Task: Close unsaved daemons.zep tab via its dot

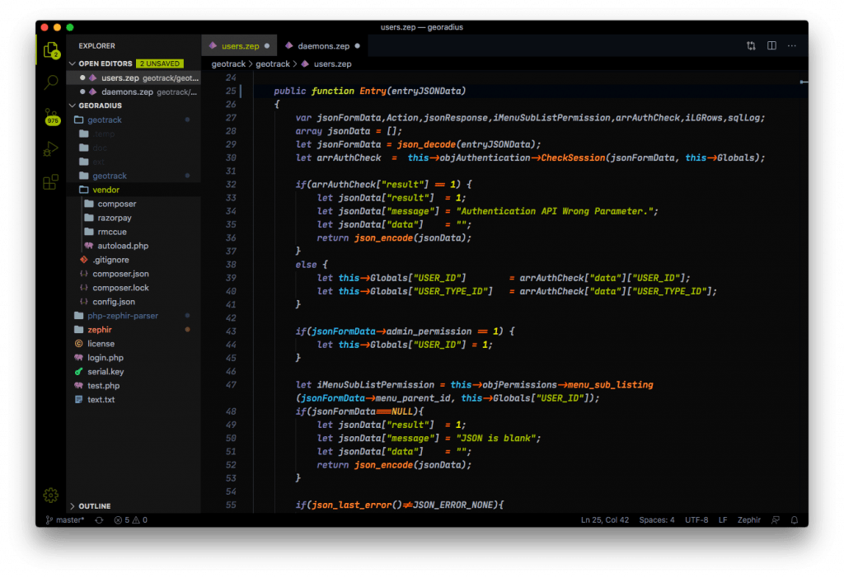Action: tap(357, 46)
